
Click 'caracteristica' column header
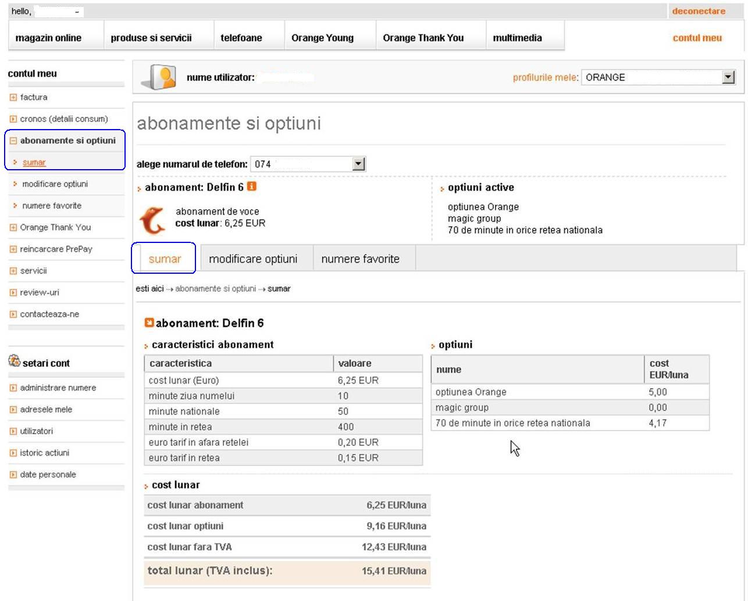click(238, 363)
